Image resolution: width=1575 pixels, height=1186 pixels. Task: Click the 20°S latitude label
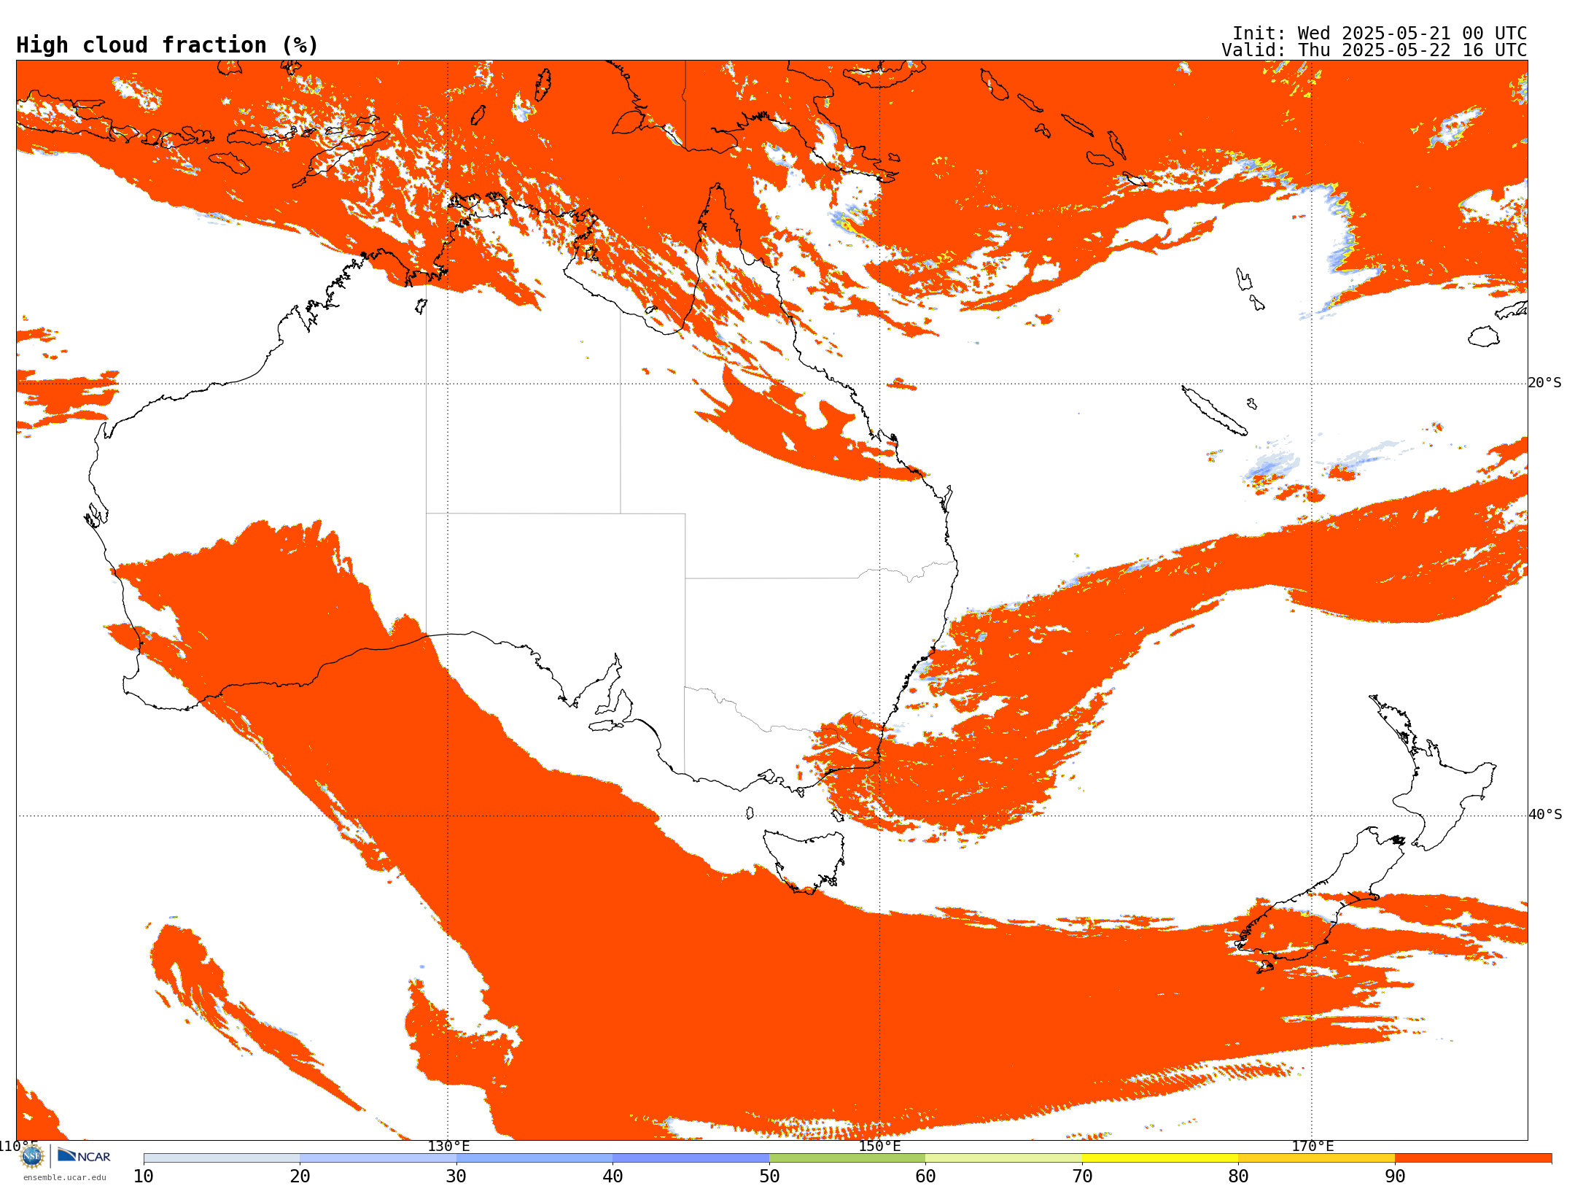pyautogui.click(x=1544, y=383)
